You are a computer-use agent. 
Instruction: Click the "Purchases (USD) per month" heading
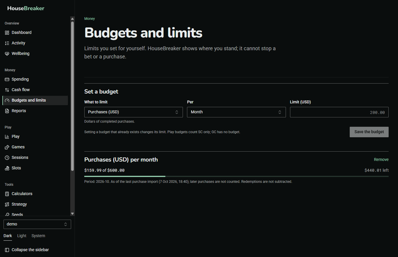click(121, 160)
